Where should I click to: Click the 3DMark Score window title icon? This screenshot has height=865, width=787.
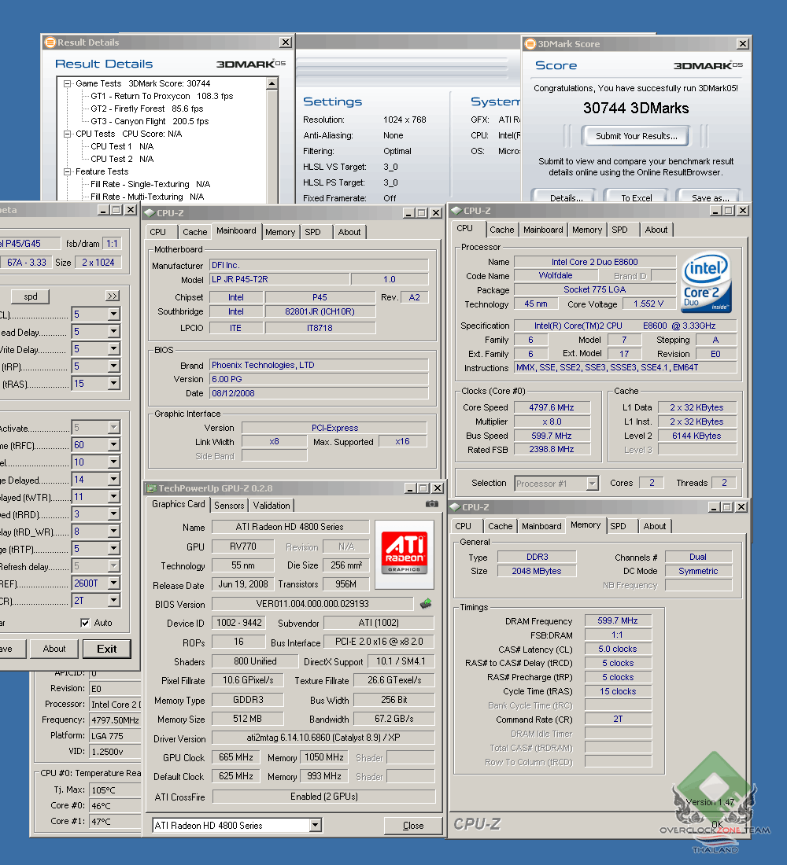click(x=530, y=43)
